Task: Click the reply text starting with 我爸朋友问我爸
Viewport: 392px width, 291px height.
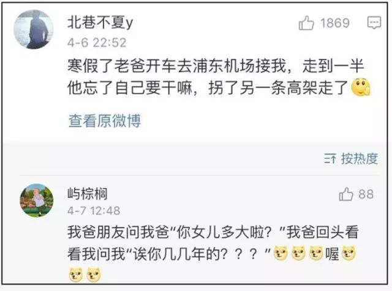Action: [213, 253]
